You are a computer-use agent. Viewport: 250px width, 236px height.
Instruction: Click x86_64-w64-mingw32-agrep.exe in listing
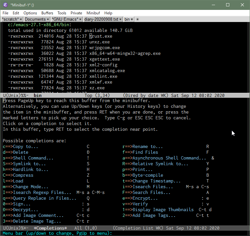pyautogui.click(x=125, y=54)
